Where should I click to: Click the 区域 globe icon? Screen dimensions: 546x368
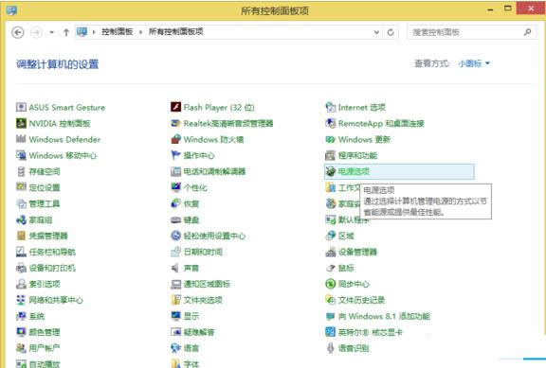[330, 236]
